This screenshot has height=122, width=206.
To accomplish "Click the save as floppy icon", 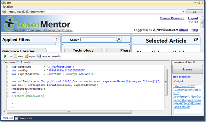I will click(39, 56).
